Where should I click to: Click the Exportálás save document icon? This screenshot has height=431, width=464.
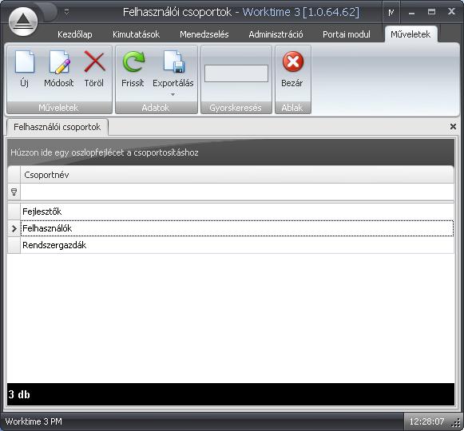(174, 61)
